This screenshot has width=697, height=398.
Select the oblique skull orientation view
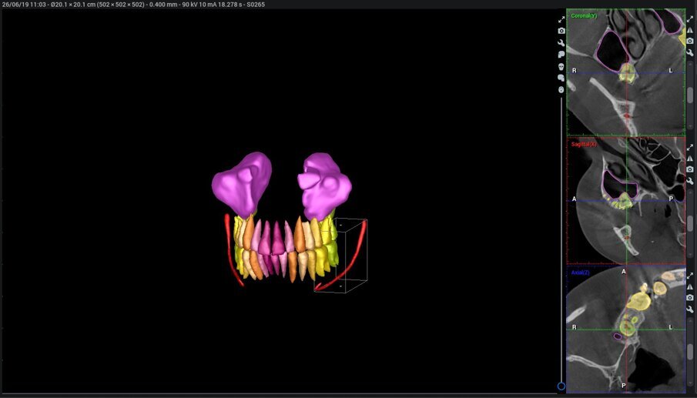pyautogui.click(x=561, y=78)
